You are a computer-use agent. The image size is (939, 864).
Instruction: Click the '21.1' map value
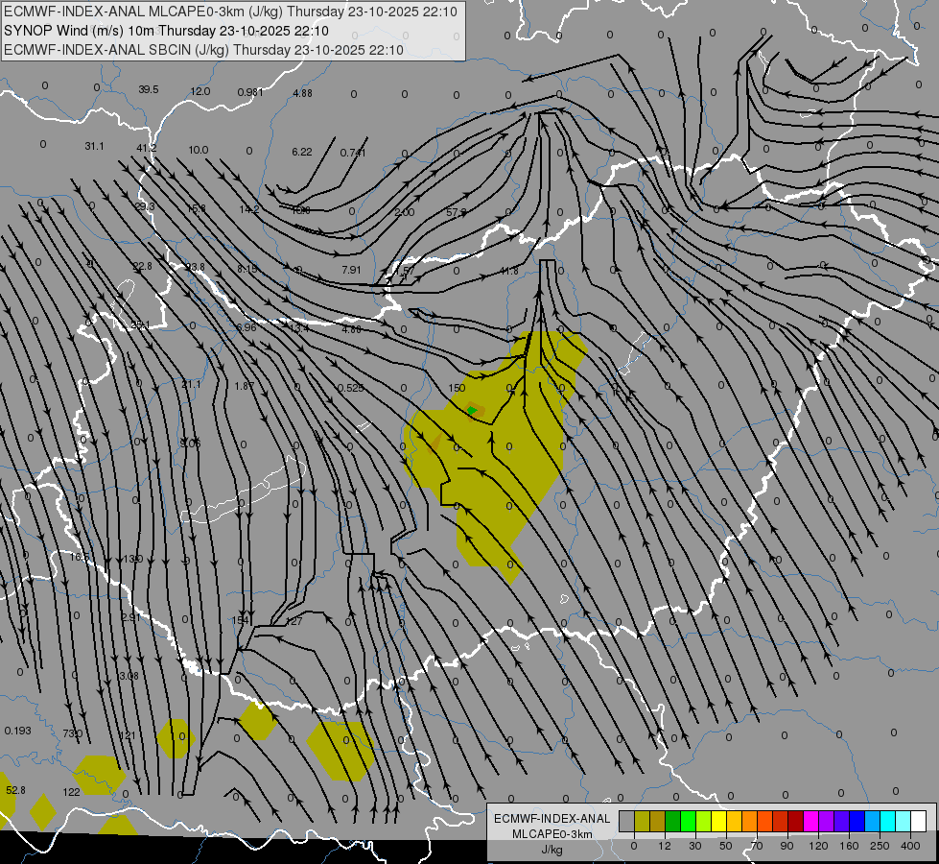tap(191, 384)
